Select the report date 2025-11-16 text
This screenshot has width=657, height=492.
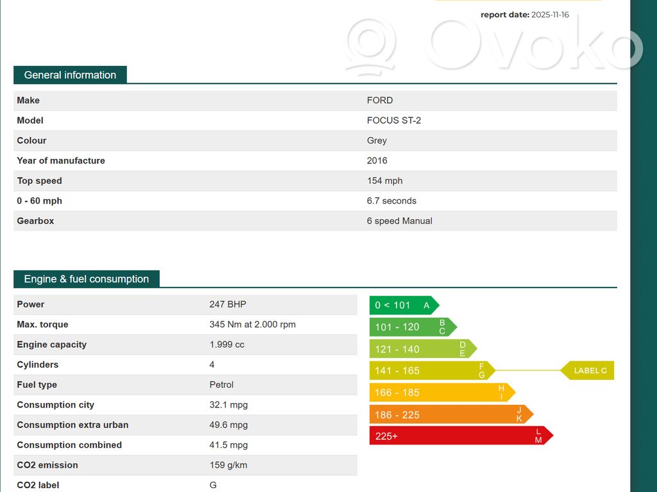(x=550, y=15)
